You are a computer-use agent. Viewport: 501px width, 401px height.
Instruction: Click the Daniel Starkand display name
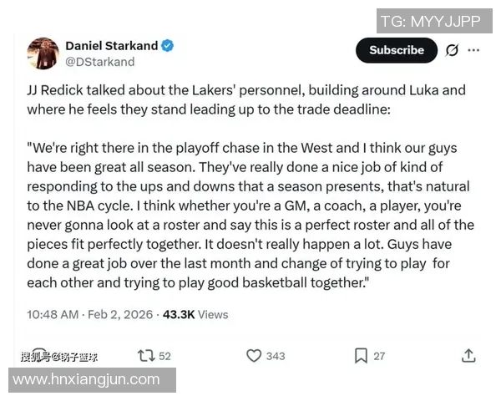(x=112, y=46)
